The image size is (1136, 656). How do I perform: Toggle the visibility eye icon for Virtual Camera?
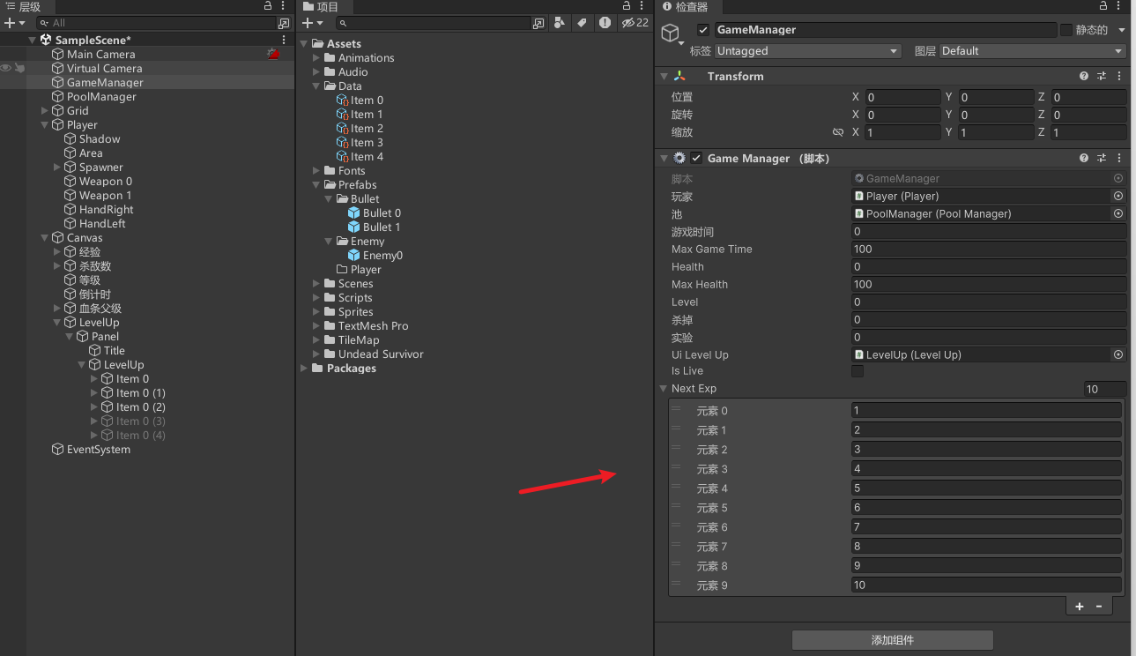(6, 68)
